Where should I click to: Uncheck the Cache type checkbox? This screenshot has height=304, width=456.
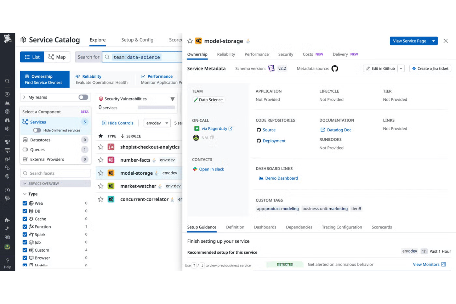click(25, 219)
